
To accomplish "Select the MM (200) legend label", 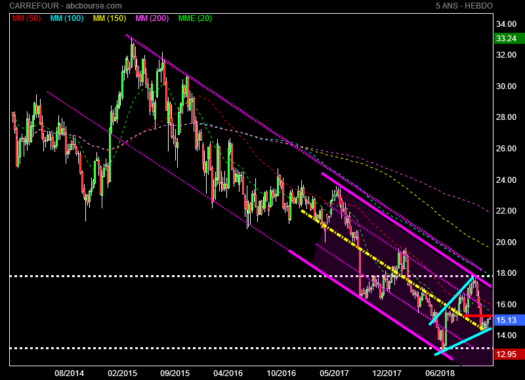I will pos(152,18).
